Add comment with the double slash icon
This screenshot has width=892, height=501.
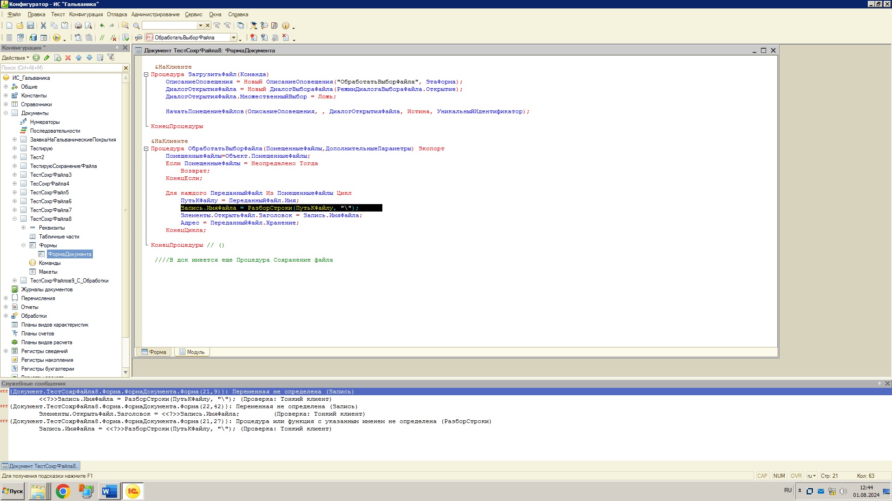click(x=102, y=38)
